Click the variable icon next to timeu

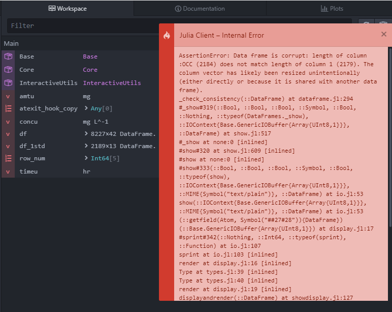point(8,172)
